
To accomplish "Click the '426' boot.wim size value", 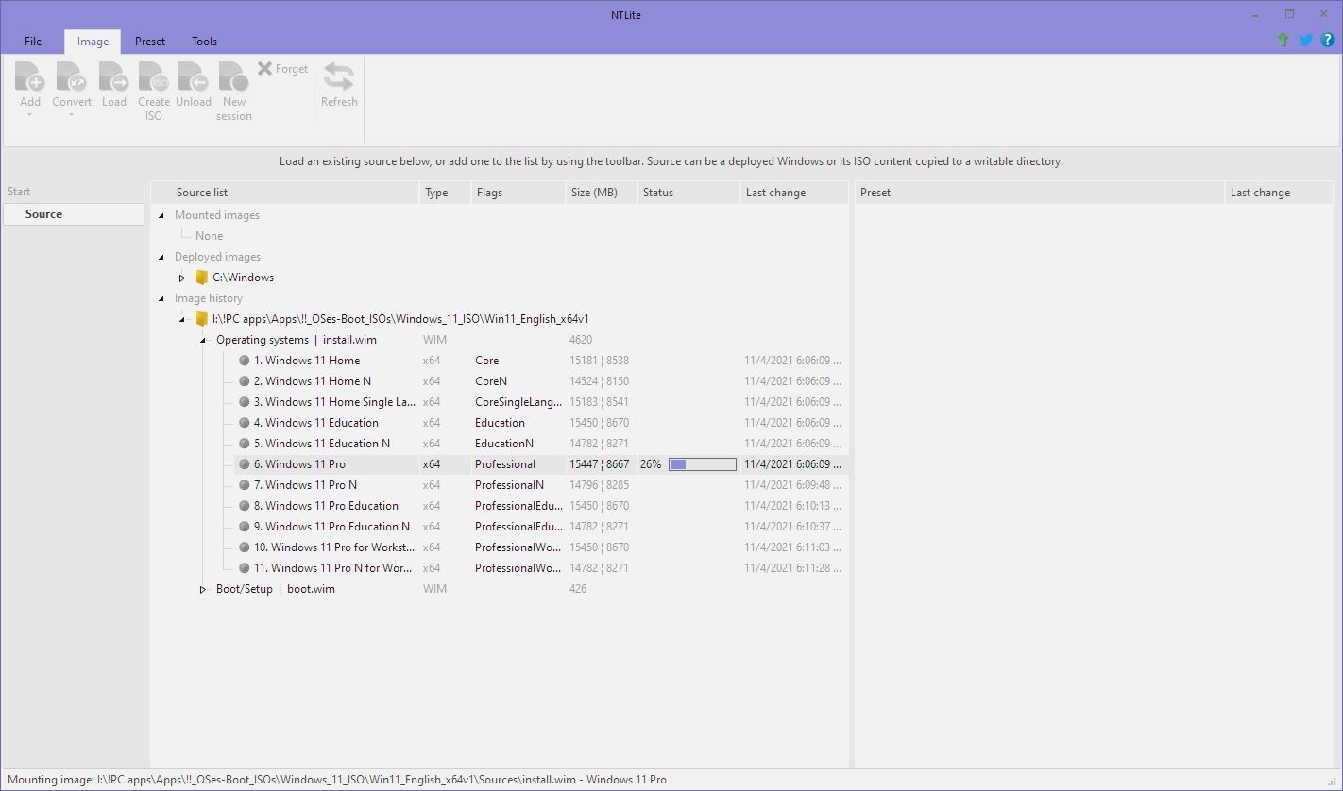I will [578, 589].
